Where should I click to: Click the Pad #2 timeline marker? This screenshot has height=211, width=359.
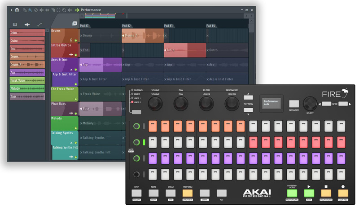click(127, 26)
